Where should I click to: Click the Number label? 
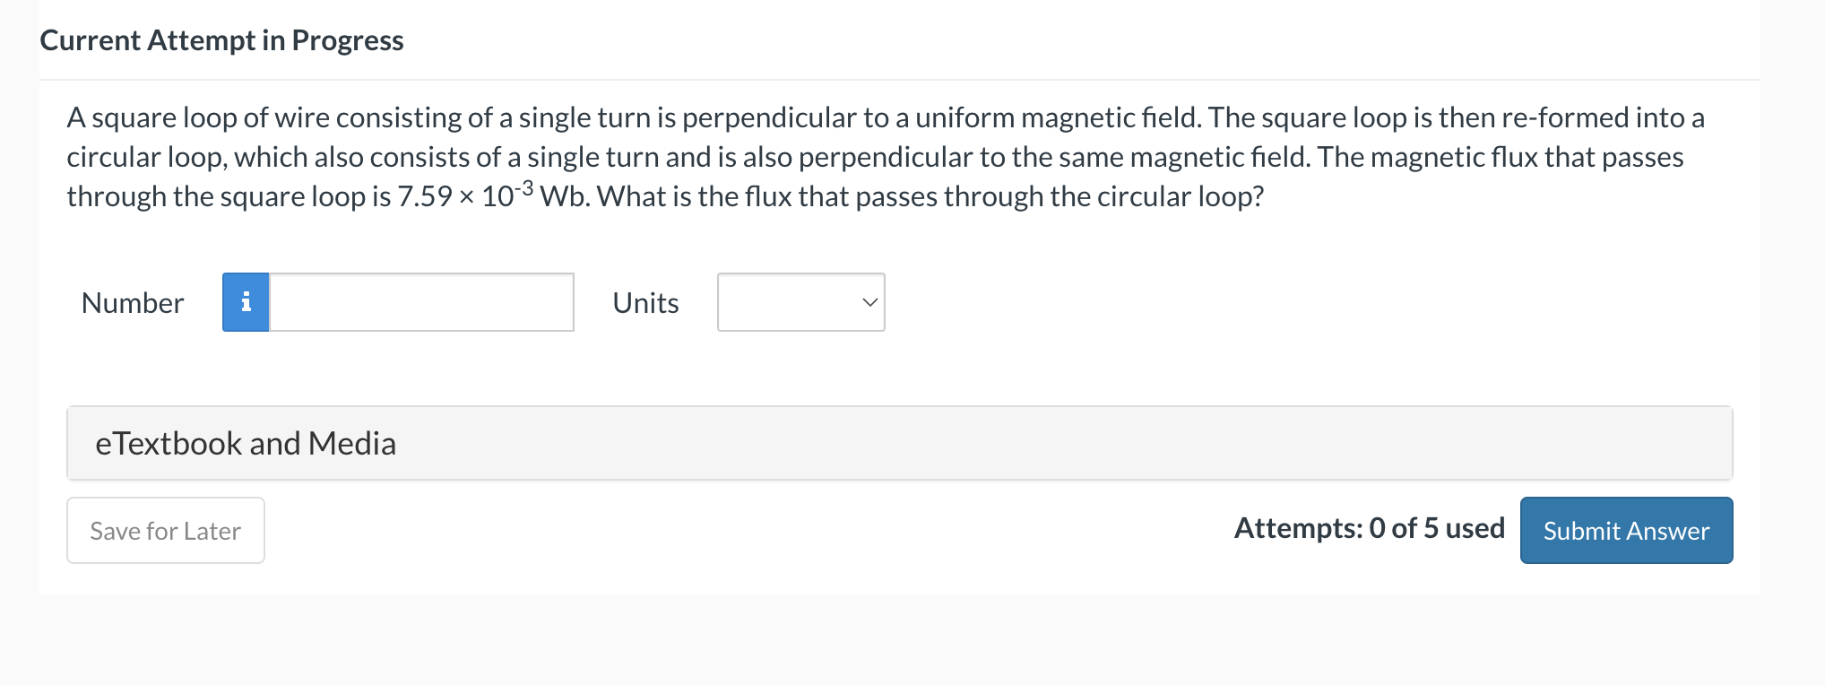132,302
